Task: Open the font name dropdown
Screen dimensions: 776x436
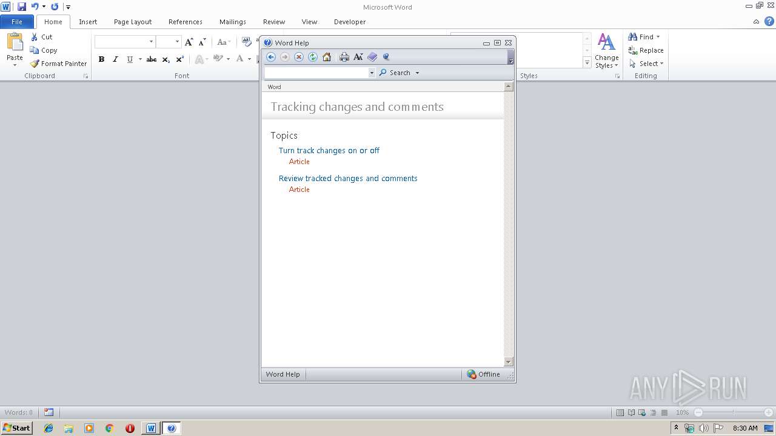Action: pos(151,42)
